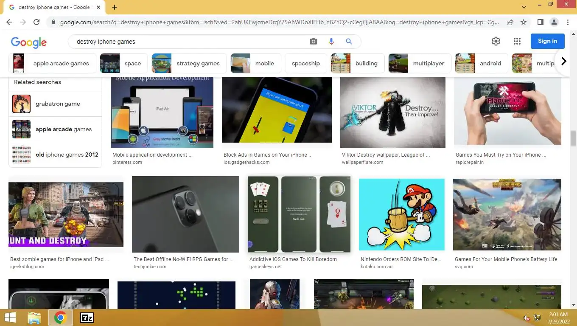
Task: Select the spaceship filter chip
Action: point(306,63)
